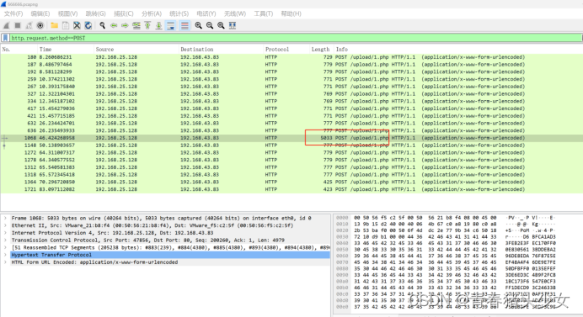Screen dimensions: 583x317
Task: Select packet 1364 with length 425
Action: pyautogui.click(x=291, y=182)
